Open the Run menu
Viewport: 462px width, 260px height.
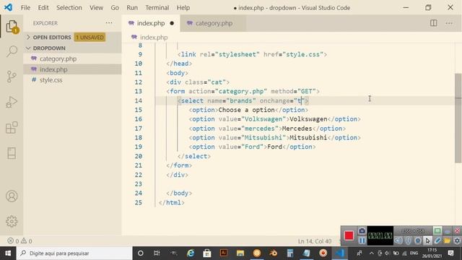tap(132, 8)
